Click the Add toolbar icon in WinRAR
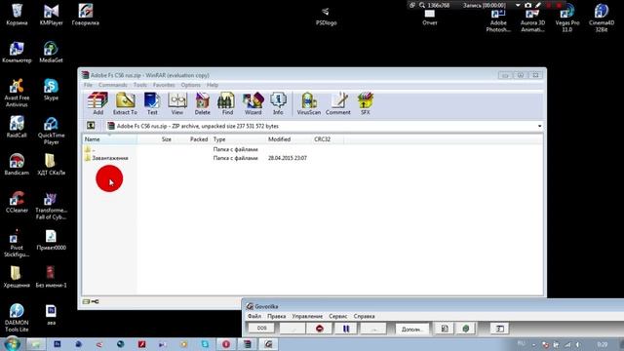Viewport: 624px width, 351px height. pos(97,103)
